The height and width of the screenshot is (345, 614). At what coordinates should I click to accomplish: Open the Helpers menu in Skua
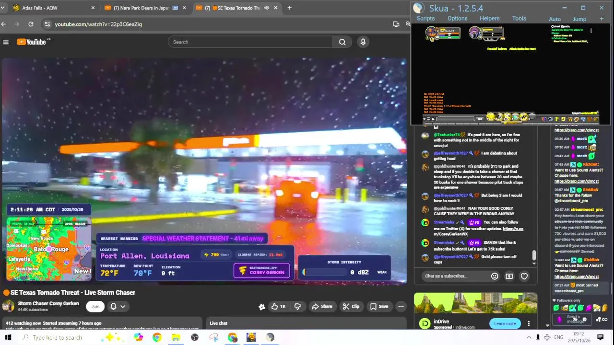(x=489, y=19)
